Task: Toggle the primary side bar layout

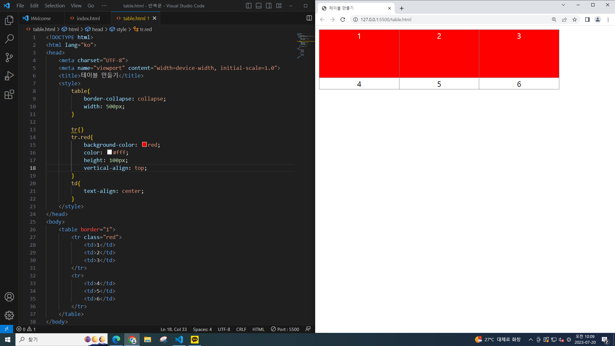Action: tap(249, 6)
